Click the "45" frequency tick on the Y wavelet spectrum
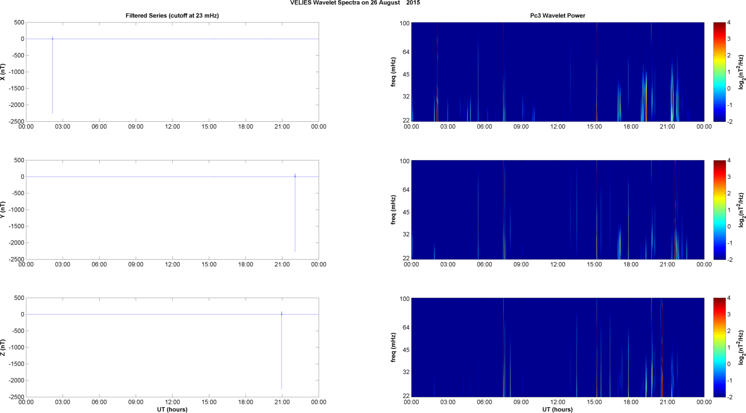Image resolution: width=746 pixels, height=413 pixels. click(406, 212)
